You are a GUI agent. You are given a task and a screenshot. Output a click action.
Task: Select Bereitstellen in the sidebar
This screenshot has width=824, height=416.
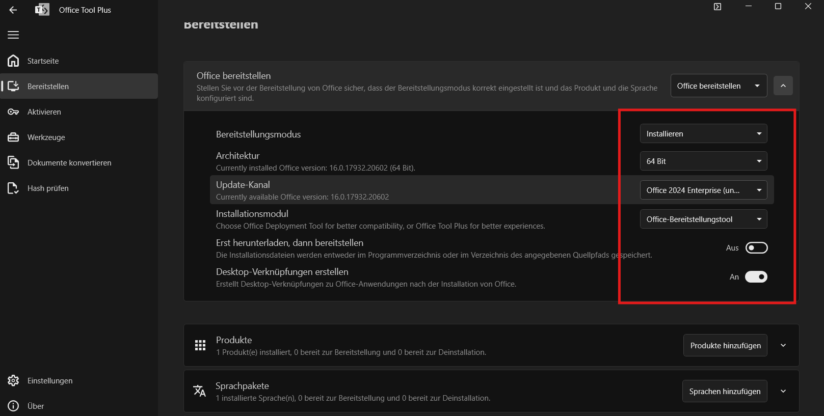48,86
